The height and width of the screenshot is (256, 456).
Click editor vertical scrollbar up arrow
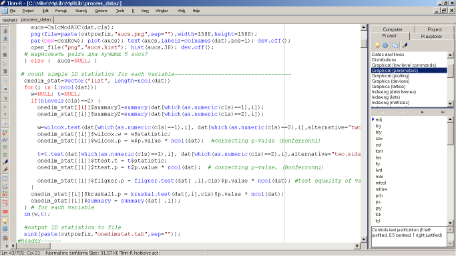[363, 27]
